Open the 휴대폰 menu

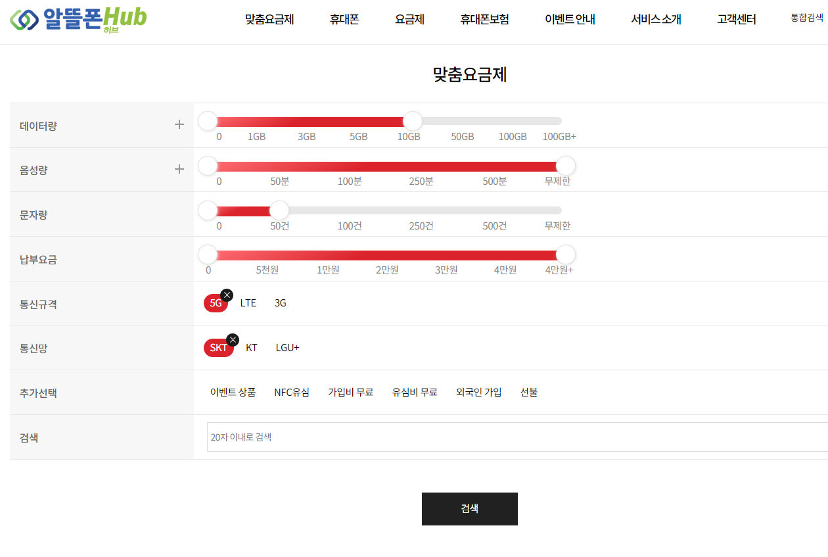coord(344,20)
